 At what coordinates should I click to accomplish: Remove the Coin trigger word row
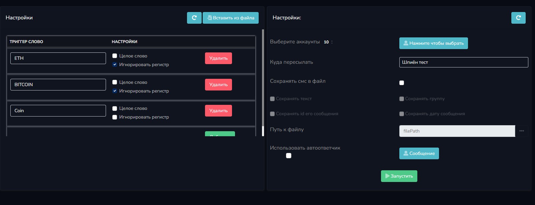218,111
